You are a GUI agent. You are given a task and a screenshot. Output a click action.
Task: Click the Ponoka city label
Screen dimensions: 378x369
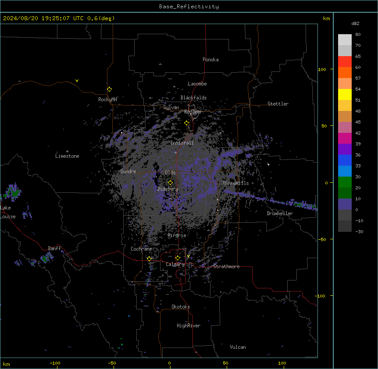point(210,60)
